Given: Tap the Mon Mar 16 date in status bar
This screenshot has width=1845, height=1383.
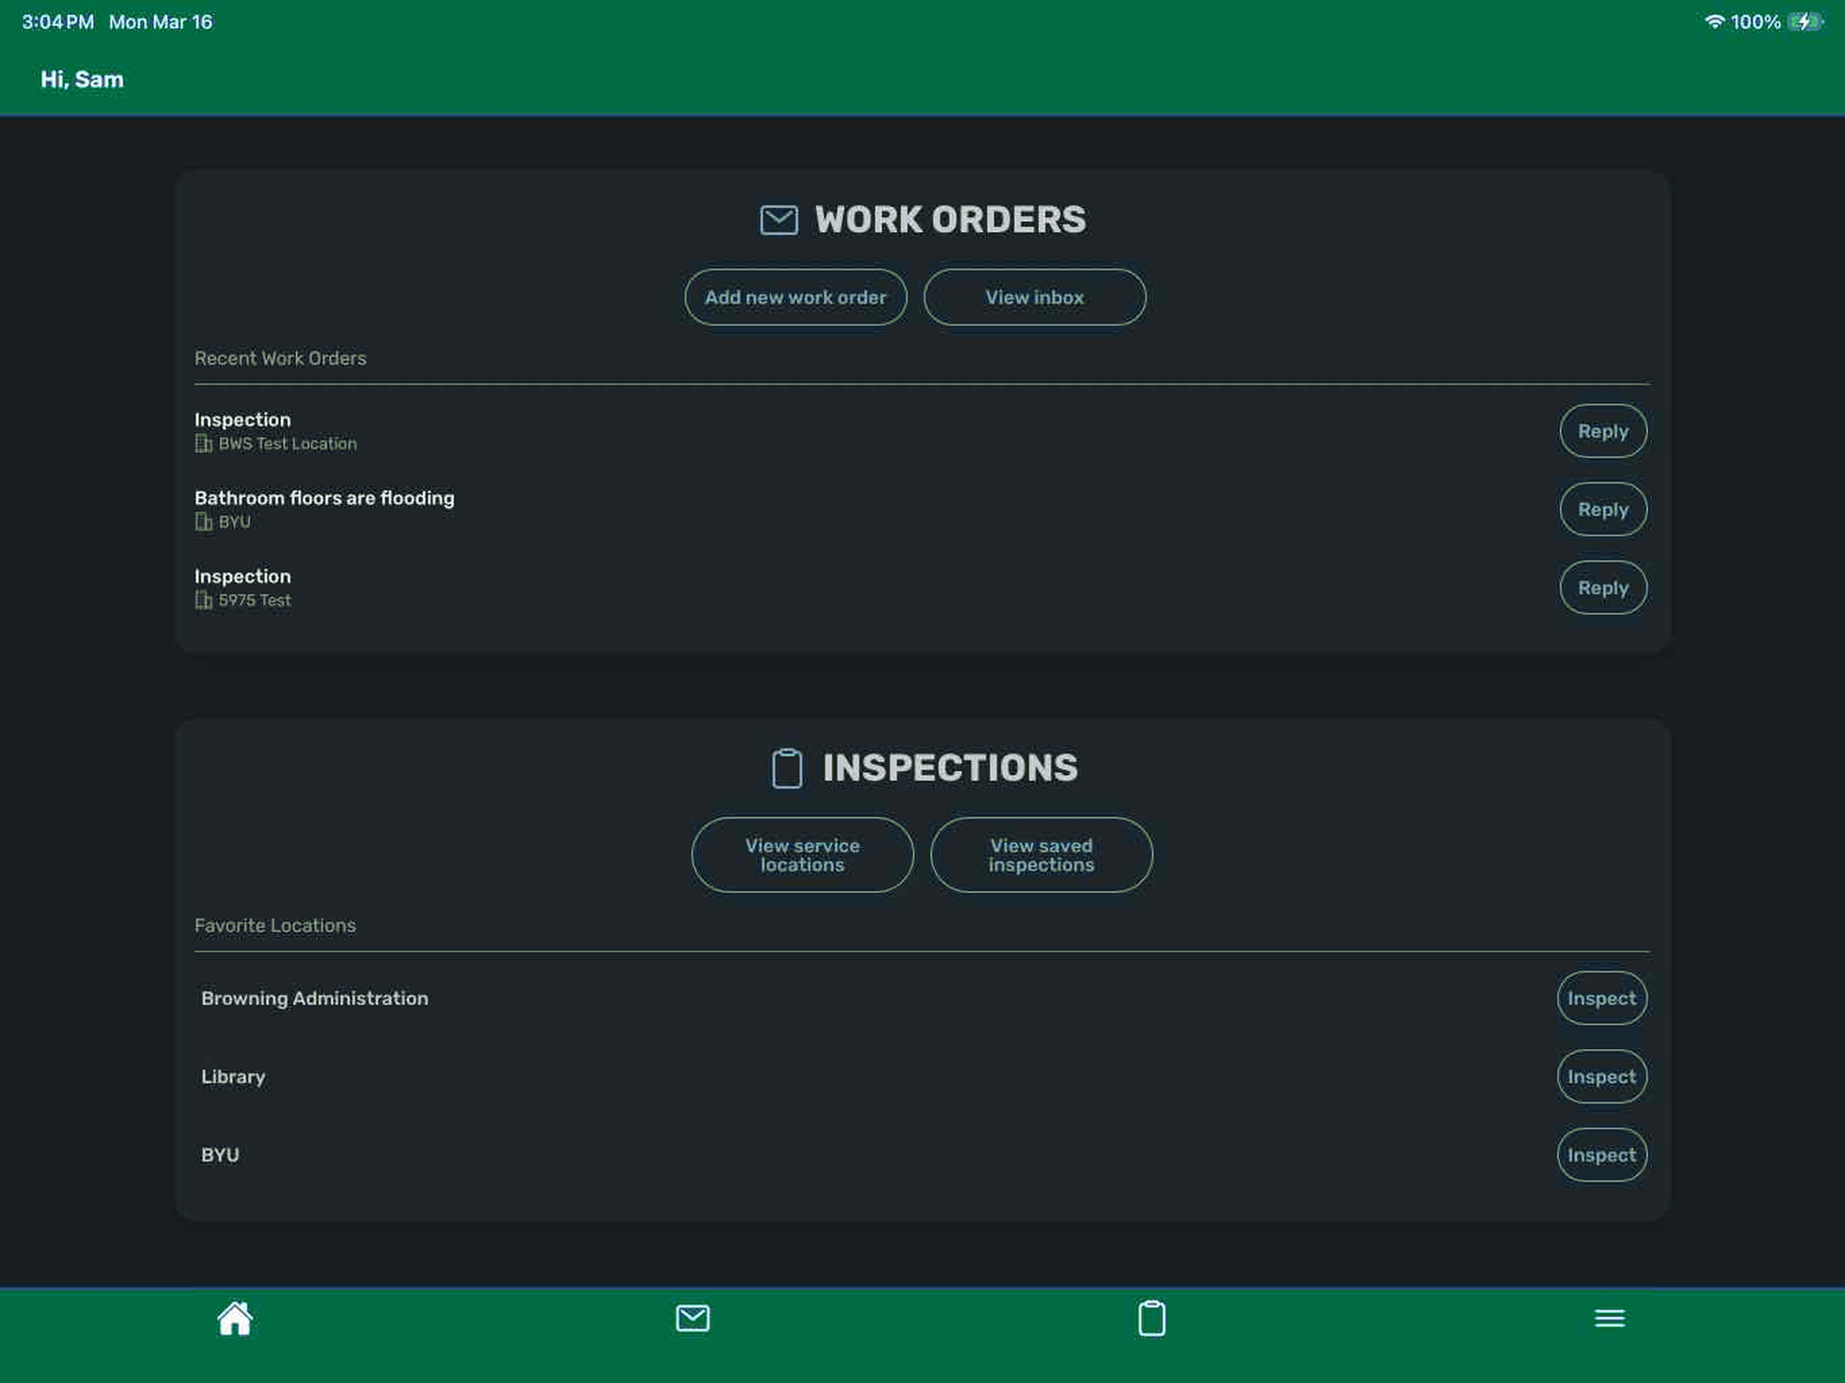Looking at the screenshot, I should click(x=161, y=22).
